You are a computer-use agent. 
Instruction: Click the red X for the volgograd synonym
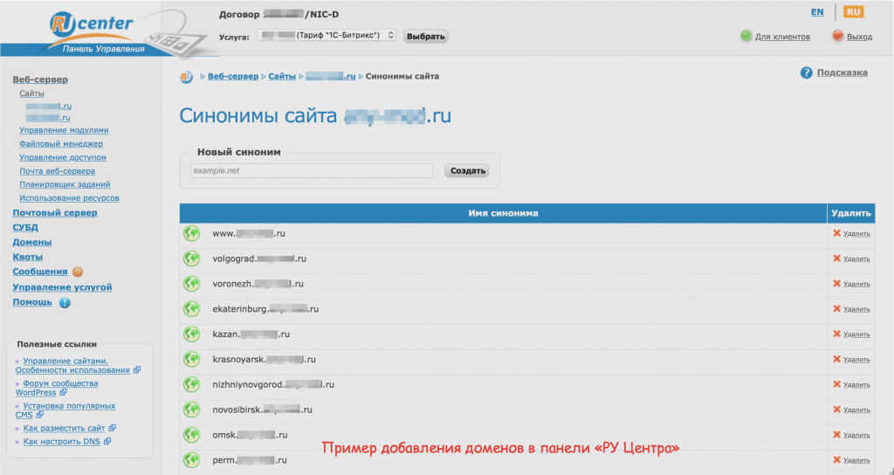837,258
